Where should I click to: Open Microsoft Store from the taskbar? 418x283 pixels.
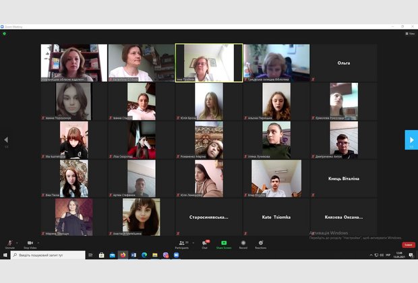coord(101,255)
